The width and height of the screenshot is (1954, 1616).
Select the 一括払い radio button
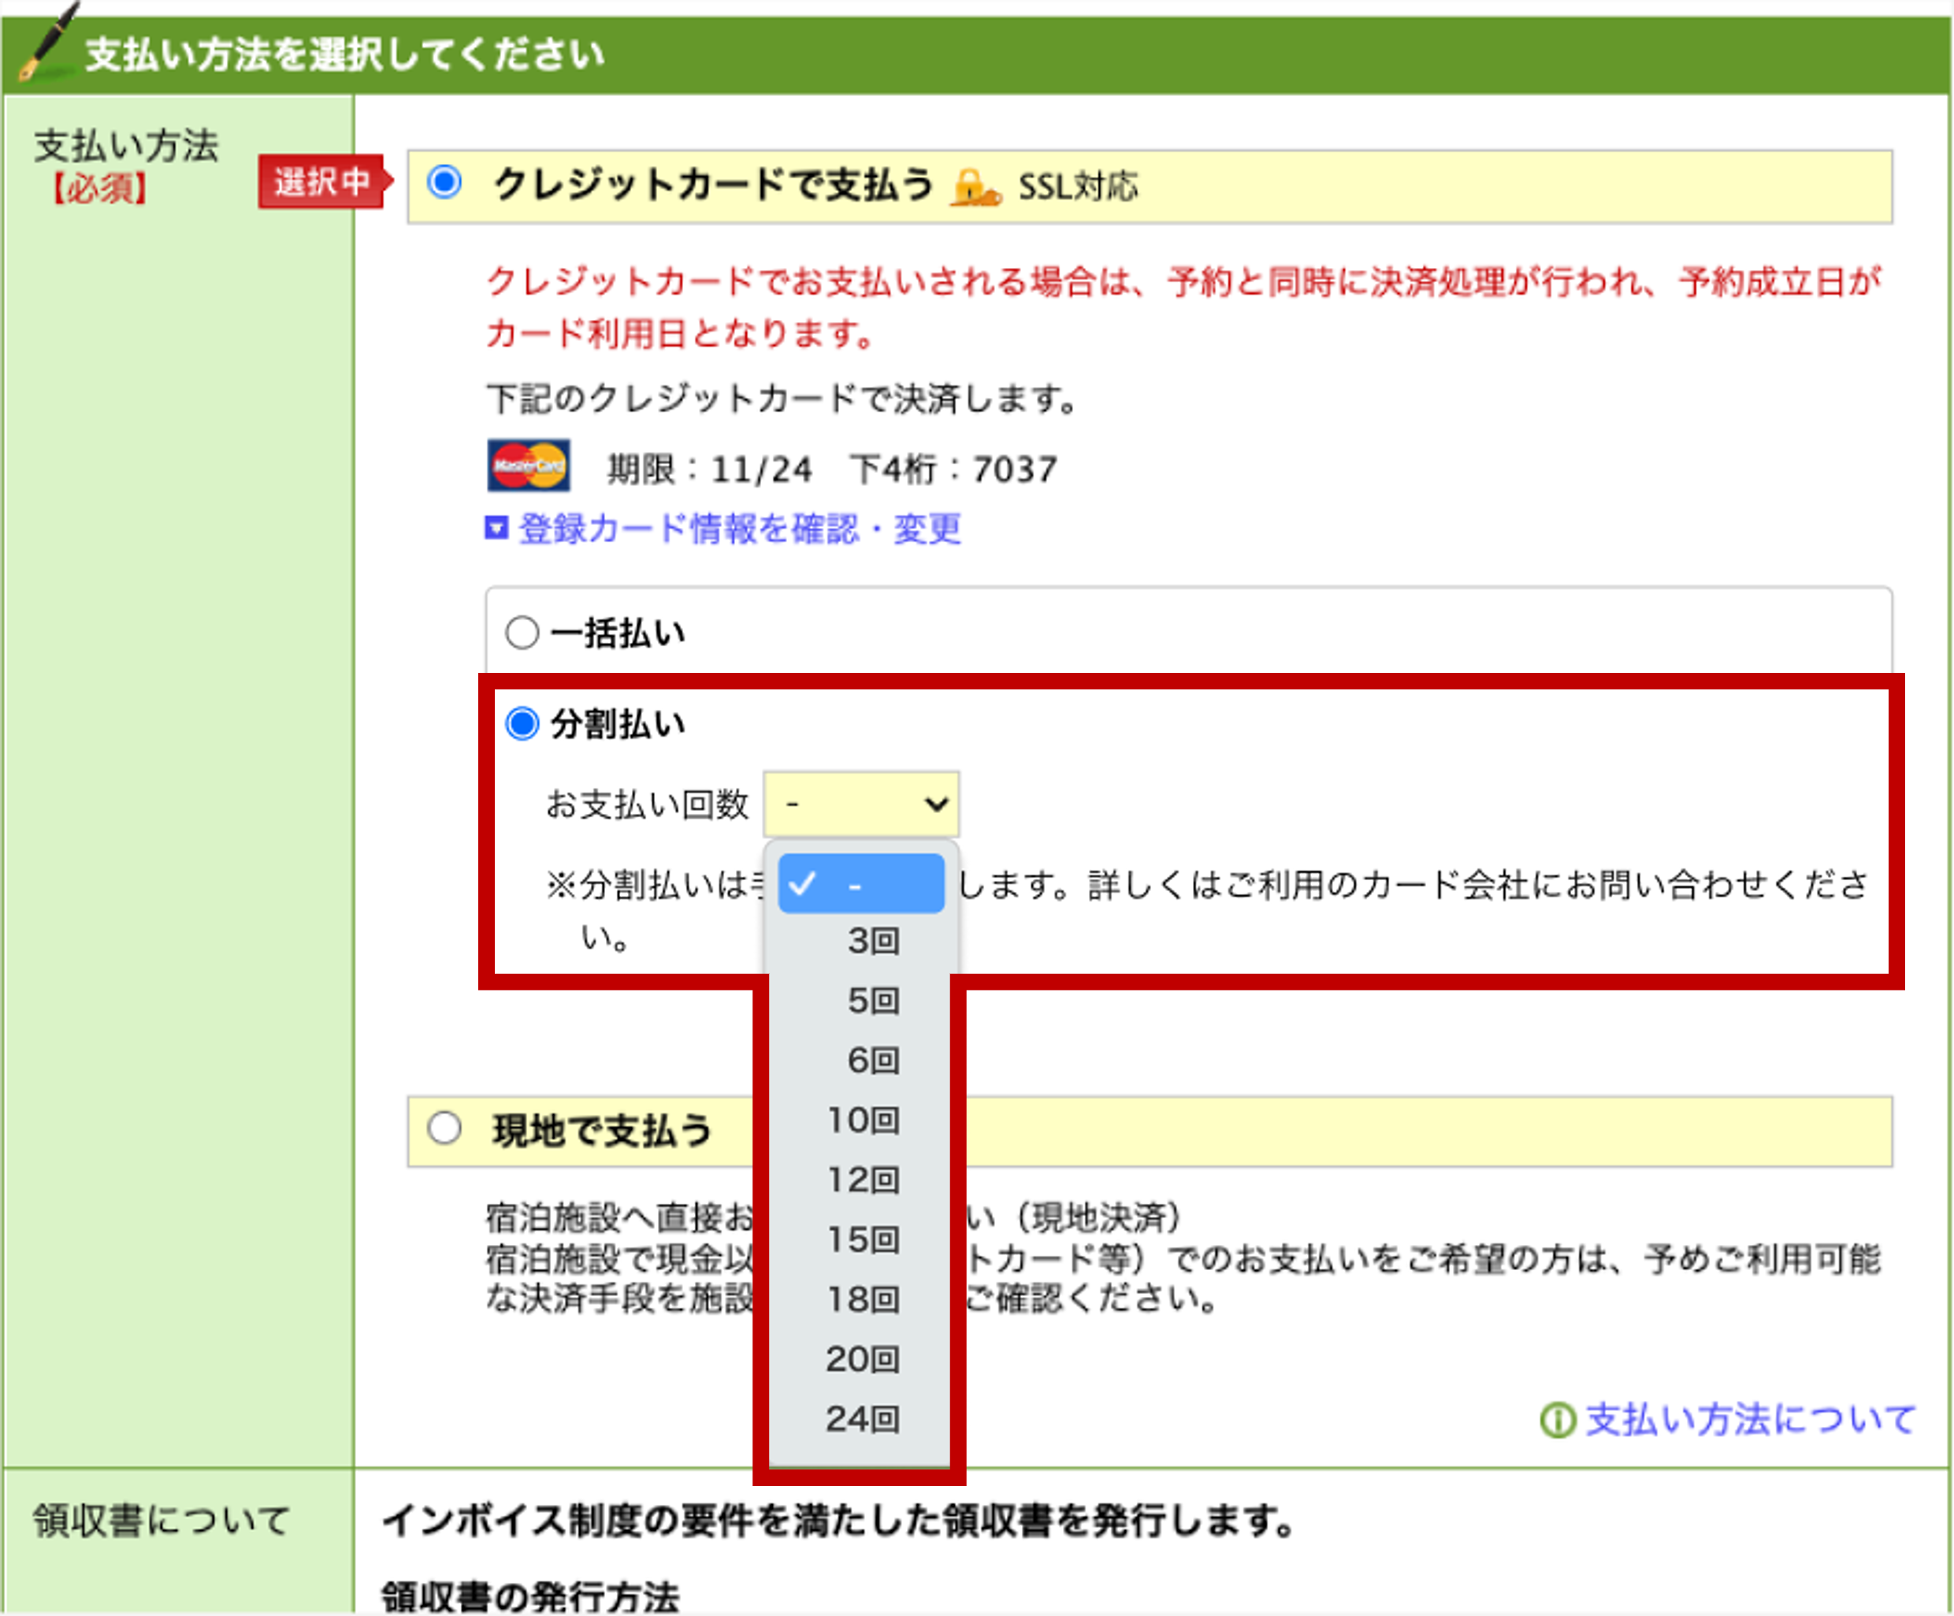(x=521, y=631)
